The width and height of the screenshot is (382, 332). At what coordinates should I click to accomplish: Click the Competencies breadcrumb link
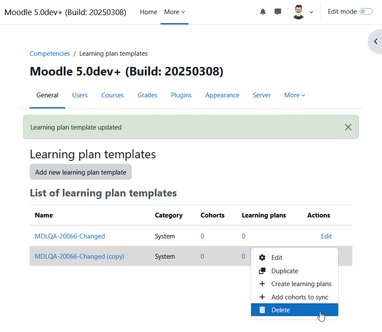click(x=50, y=54)
